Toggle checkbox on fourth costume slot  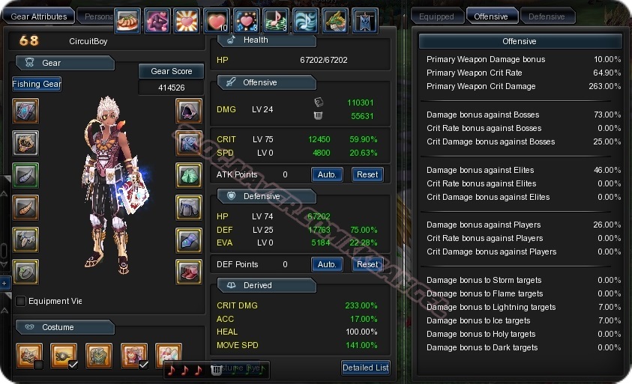pos(143,365)
